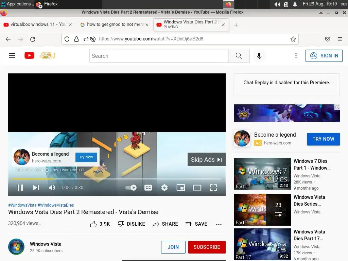Go back with browser back arrow

click(x=8, y=39)
